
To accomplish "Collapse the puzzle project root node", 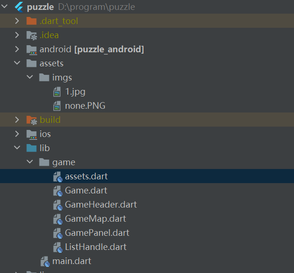I will [4, 7].
